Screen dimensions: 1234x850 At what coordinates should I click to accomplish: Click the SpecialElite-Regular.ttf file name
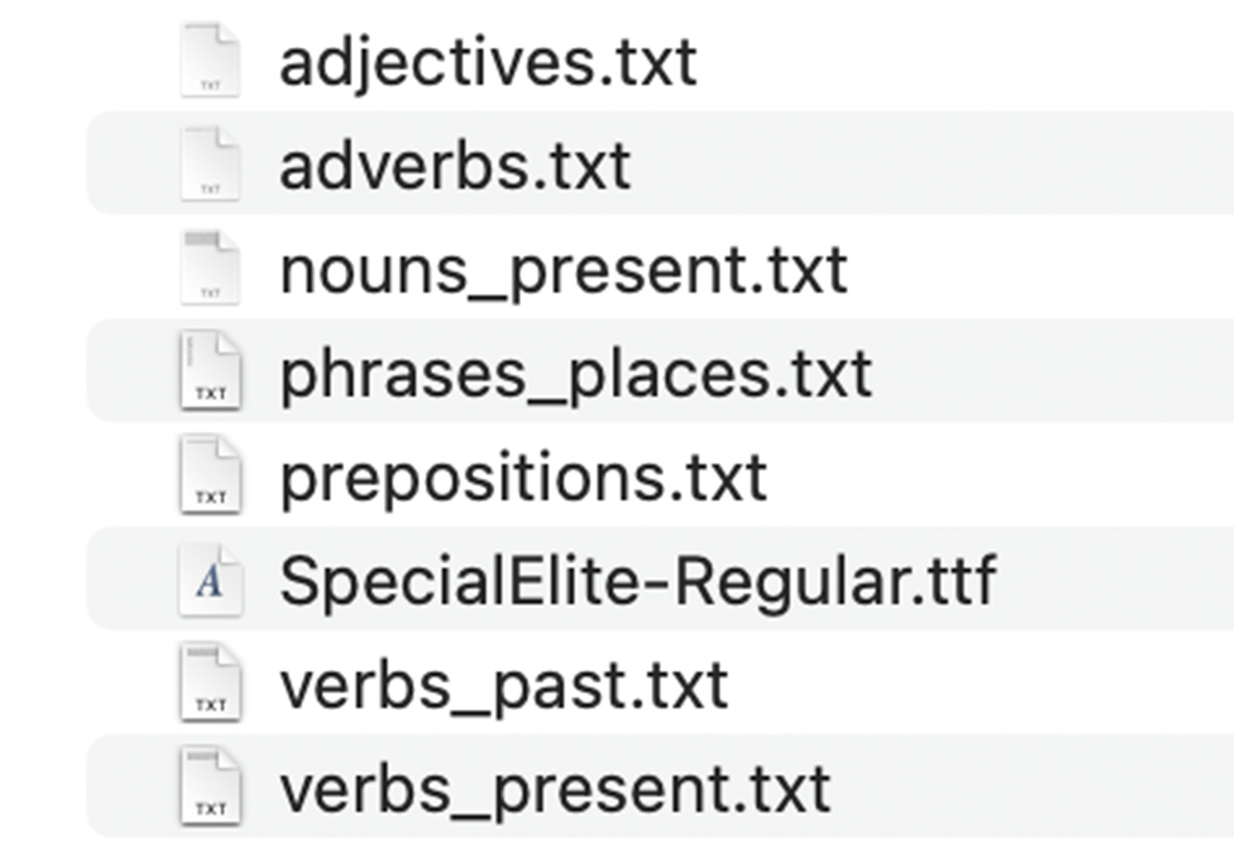click(638, 581)
